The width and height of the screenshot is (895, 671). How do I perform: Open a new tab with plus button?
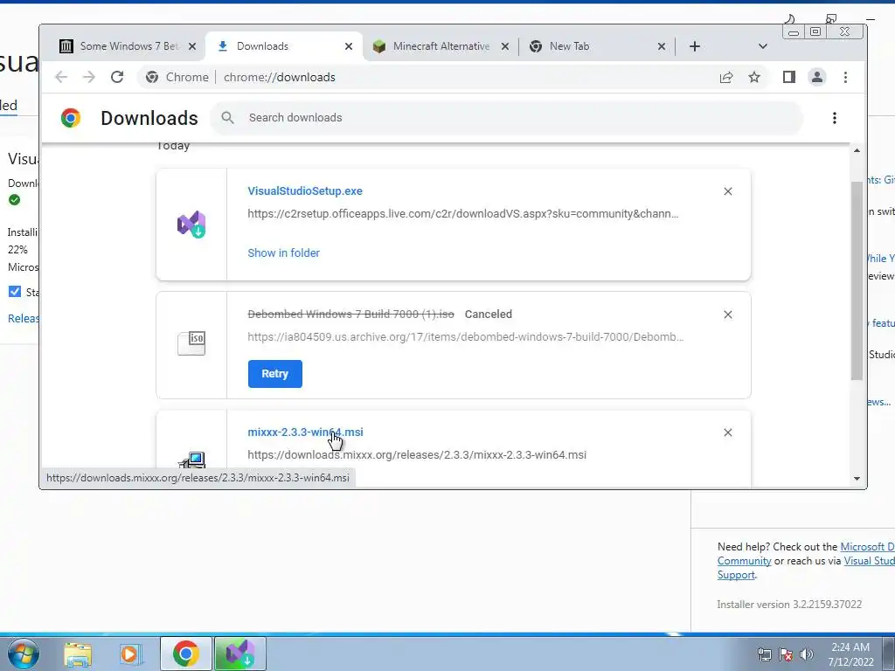tap(695, 46)
